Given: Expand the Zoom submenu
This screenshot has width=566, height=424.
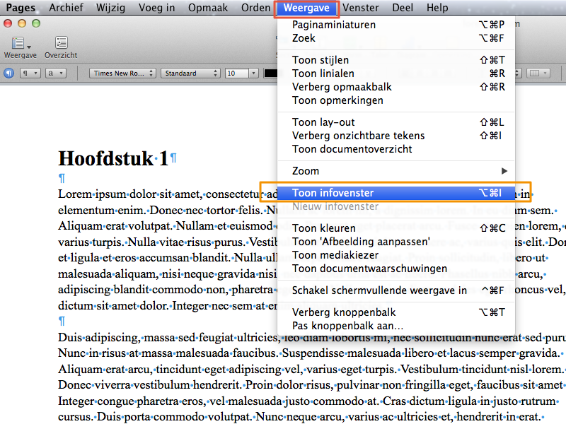Looking at the screenshot, I should click(396, 171).
